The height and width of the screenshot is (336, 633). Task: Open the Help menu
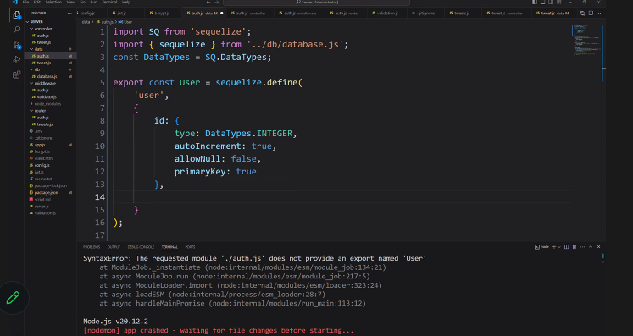[126, 2]
